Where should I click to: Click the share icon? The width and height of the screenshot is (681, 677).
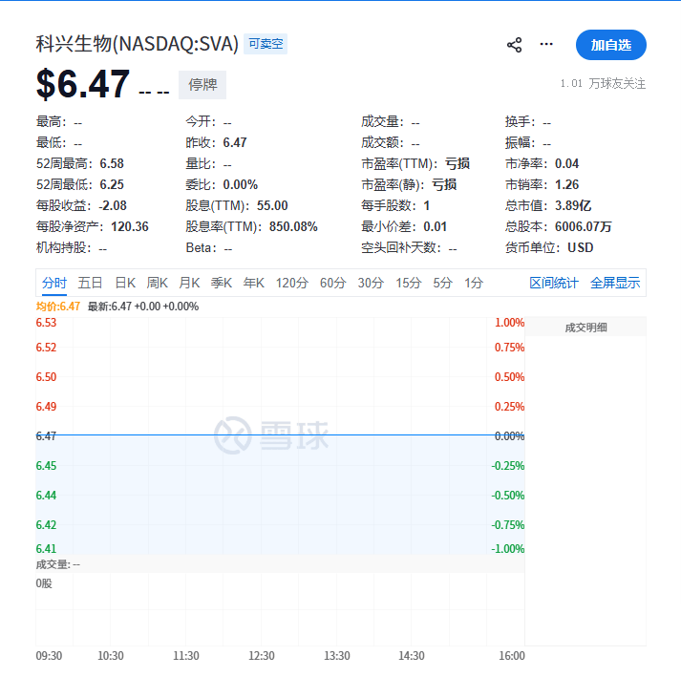514,45
